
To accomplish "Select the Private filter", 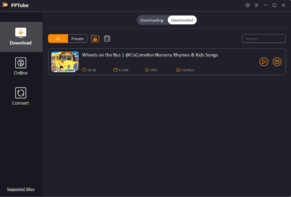I will click(x=77, y=39).
